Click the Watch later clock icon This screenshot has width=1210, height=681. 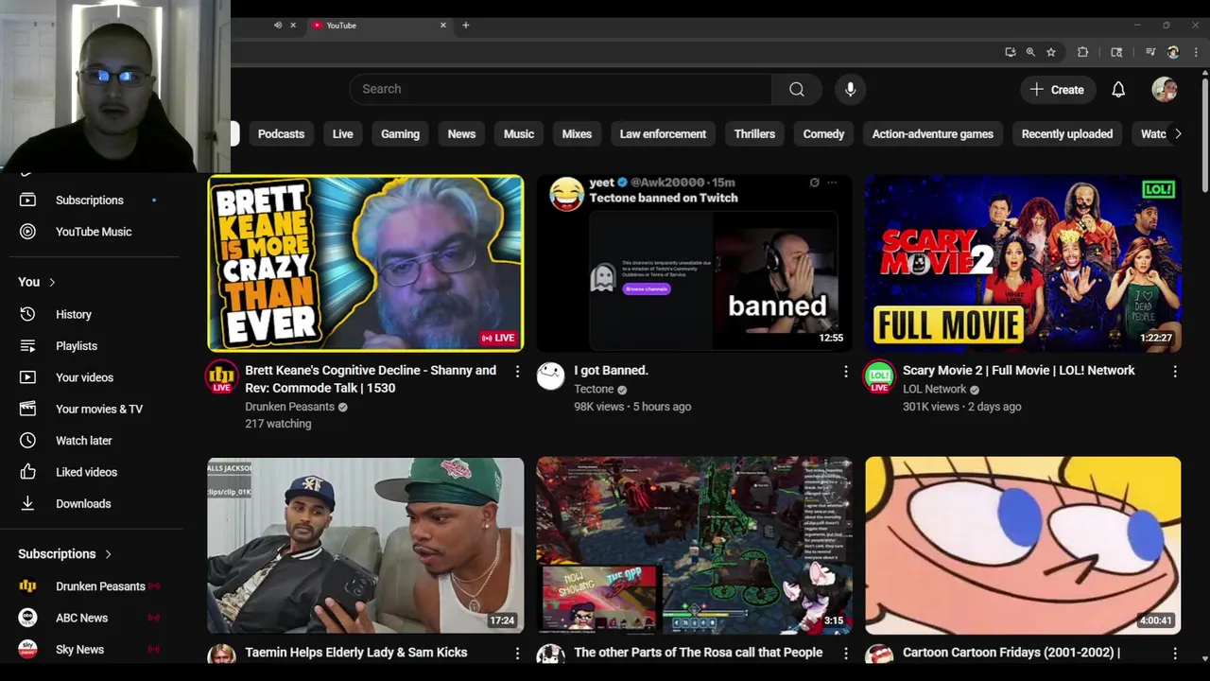(x=27, y=440)
